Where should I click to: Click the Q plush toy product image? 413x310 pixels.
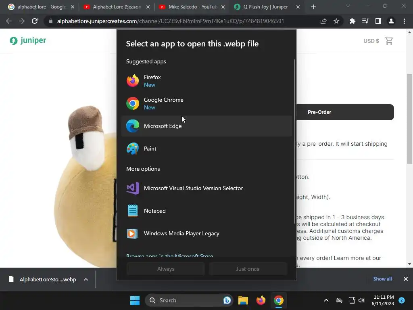point(85,186)
